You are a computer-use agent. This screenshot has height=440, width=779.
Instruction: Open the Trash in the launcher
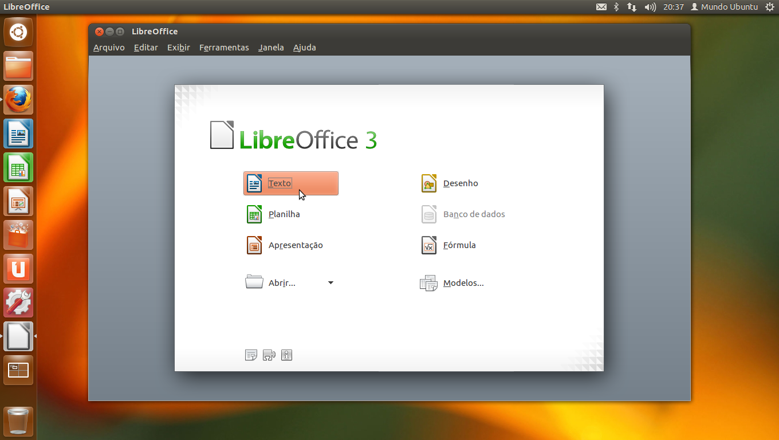(18, 422)
